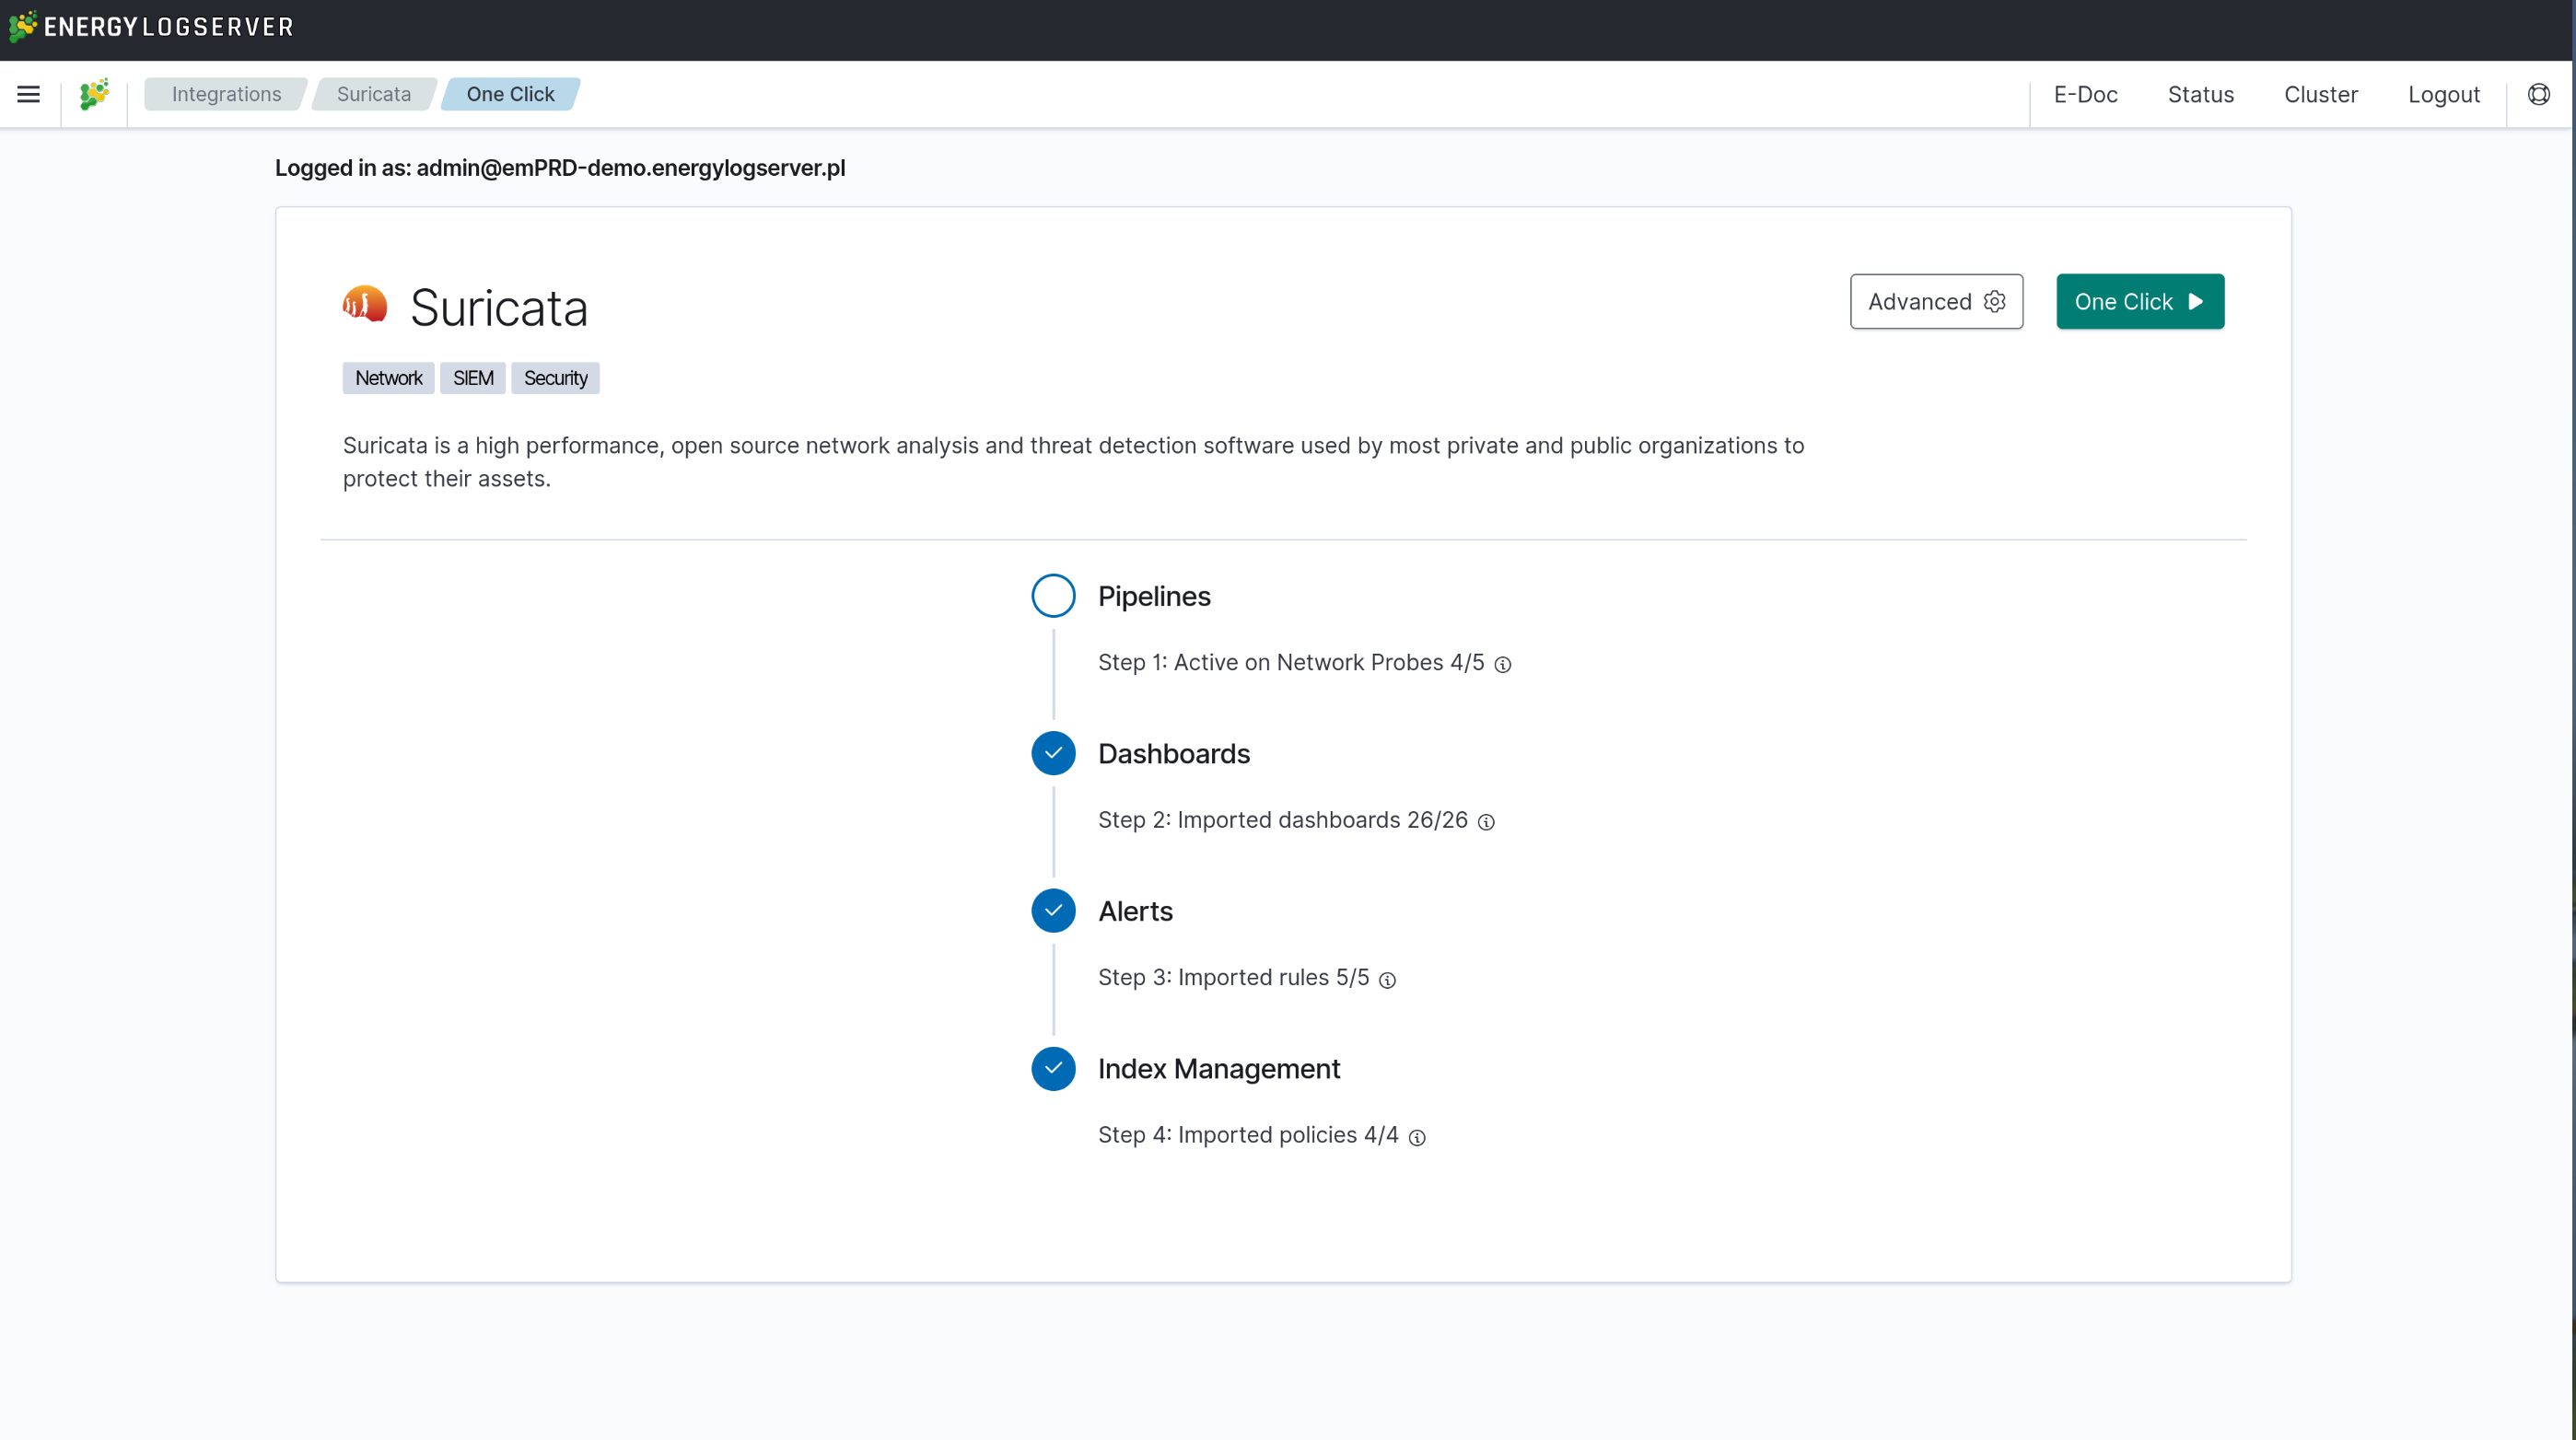Viewport: 2576px width, 1440px height.
Task: Click the Energy Logserver header brand logo
Action: pyautogui.click(x=151, y=27)
